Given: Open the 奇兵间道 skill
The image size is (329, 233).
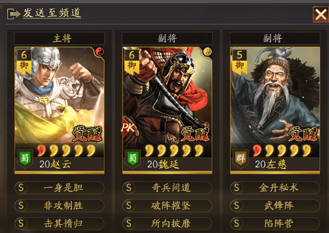Looking at the screenshot, I should click(167, 187).
